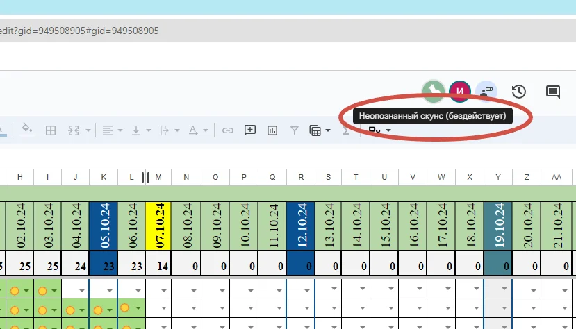Screen dimensions: 576x329
Task: Open second-row dropdown under 10.10.24
Action: click(251, 308)
